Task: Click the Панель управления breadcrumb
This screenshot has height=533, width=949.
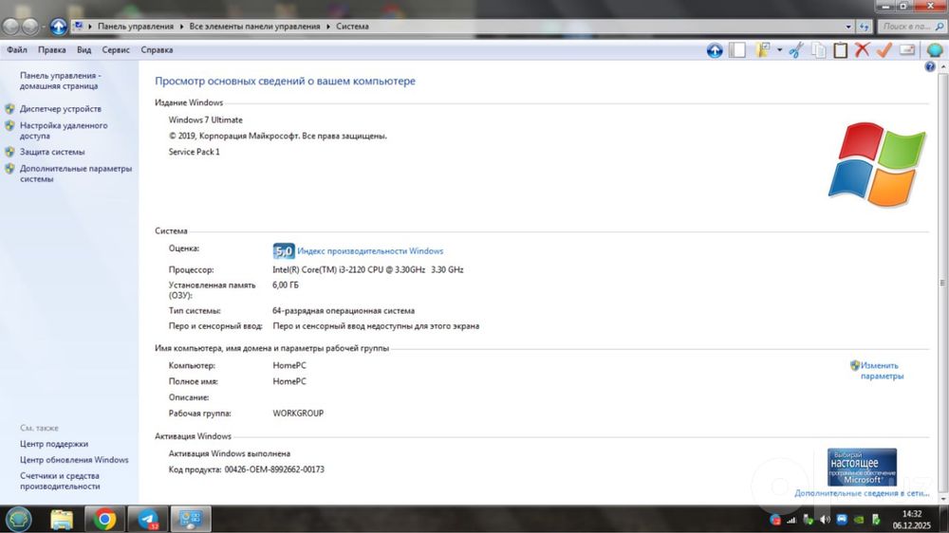Action: (x=136, y=27)
